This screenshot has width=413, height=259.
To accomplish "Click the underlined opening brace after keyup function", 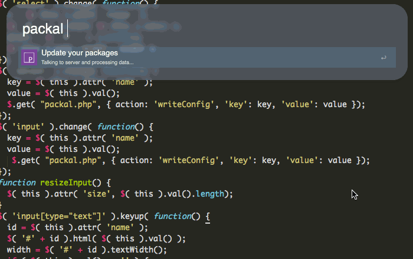I will (208, 216).
